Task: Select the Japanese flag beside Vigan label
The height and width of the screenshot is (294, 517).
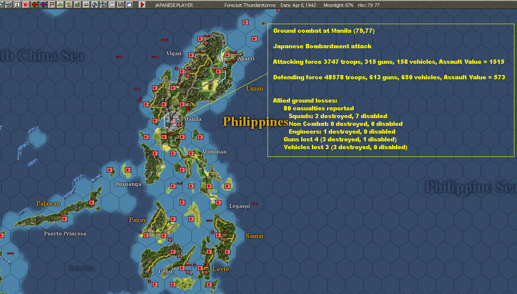Action: click(190, 54)
